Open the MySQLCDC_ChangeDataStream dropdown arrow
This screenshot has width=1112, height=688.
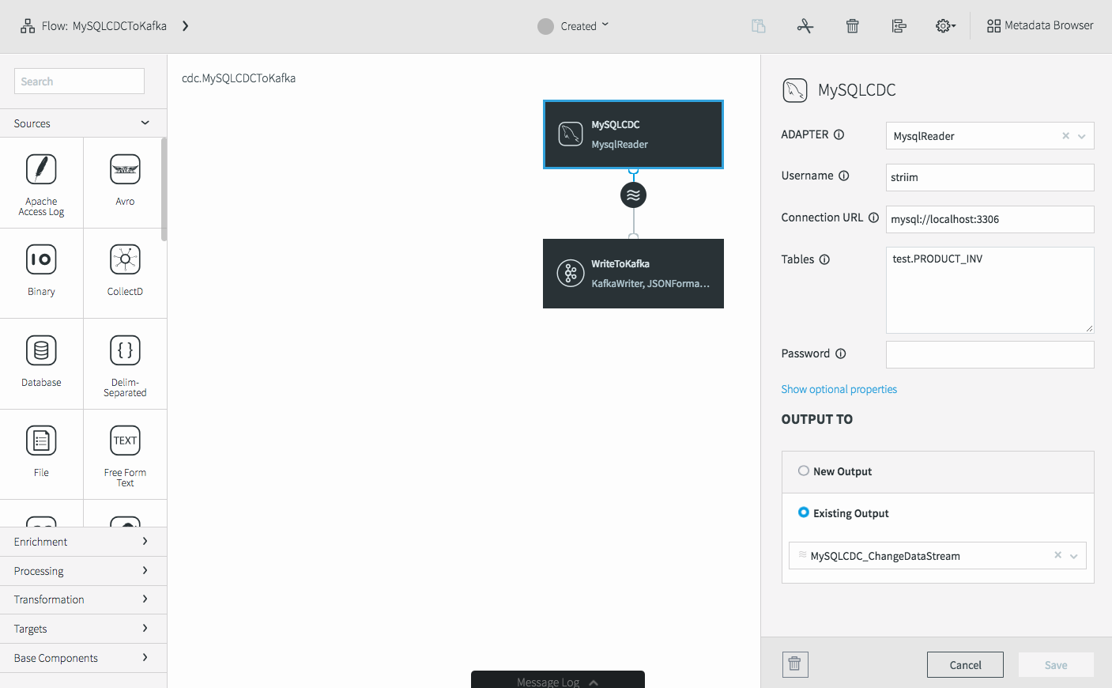click(x=1074, y=556)
